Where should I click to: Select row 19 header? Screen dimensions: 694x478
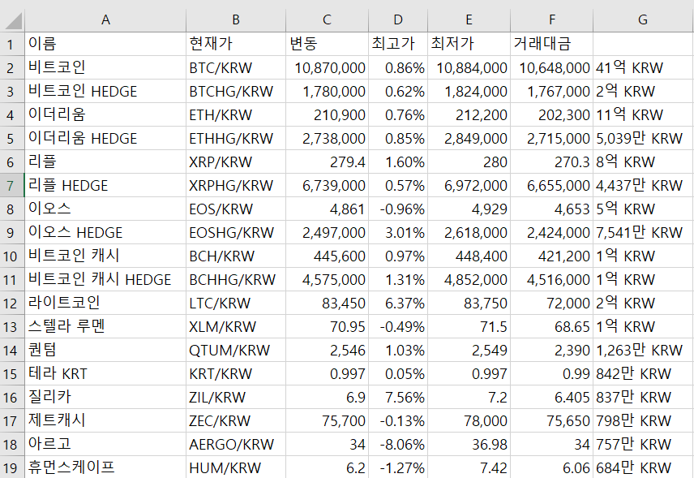point(12,467)
